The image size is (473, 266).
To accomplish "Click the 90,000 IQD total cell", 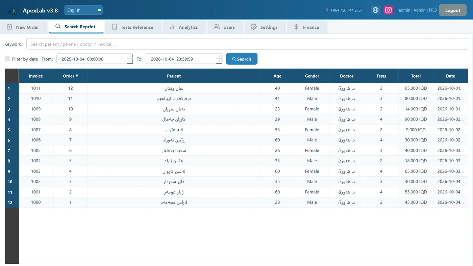I will pyautogui.click(x=416, y=119).
